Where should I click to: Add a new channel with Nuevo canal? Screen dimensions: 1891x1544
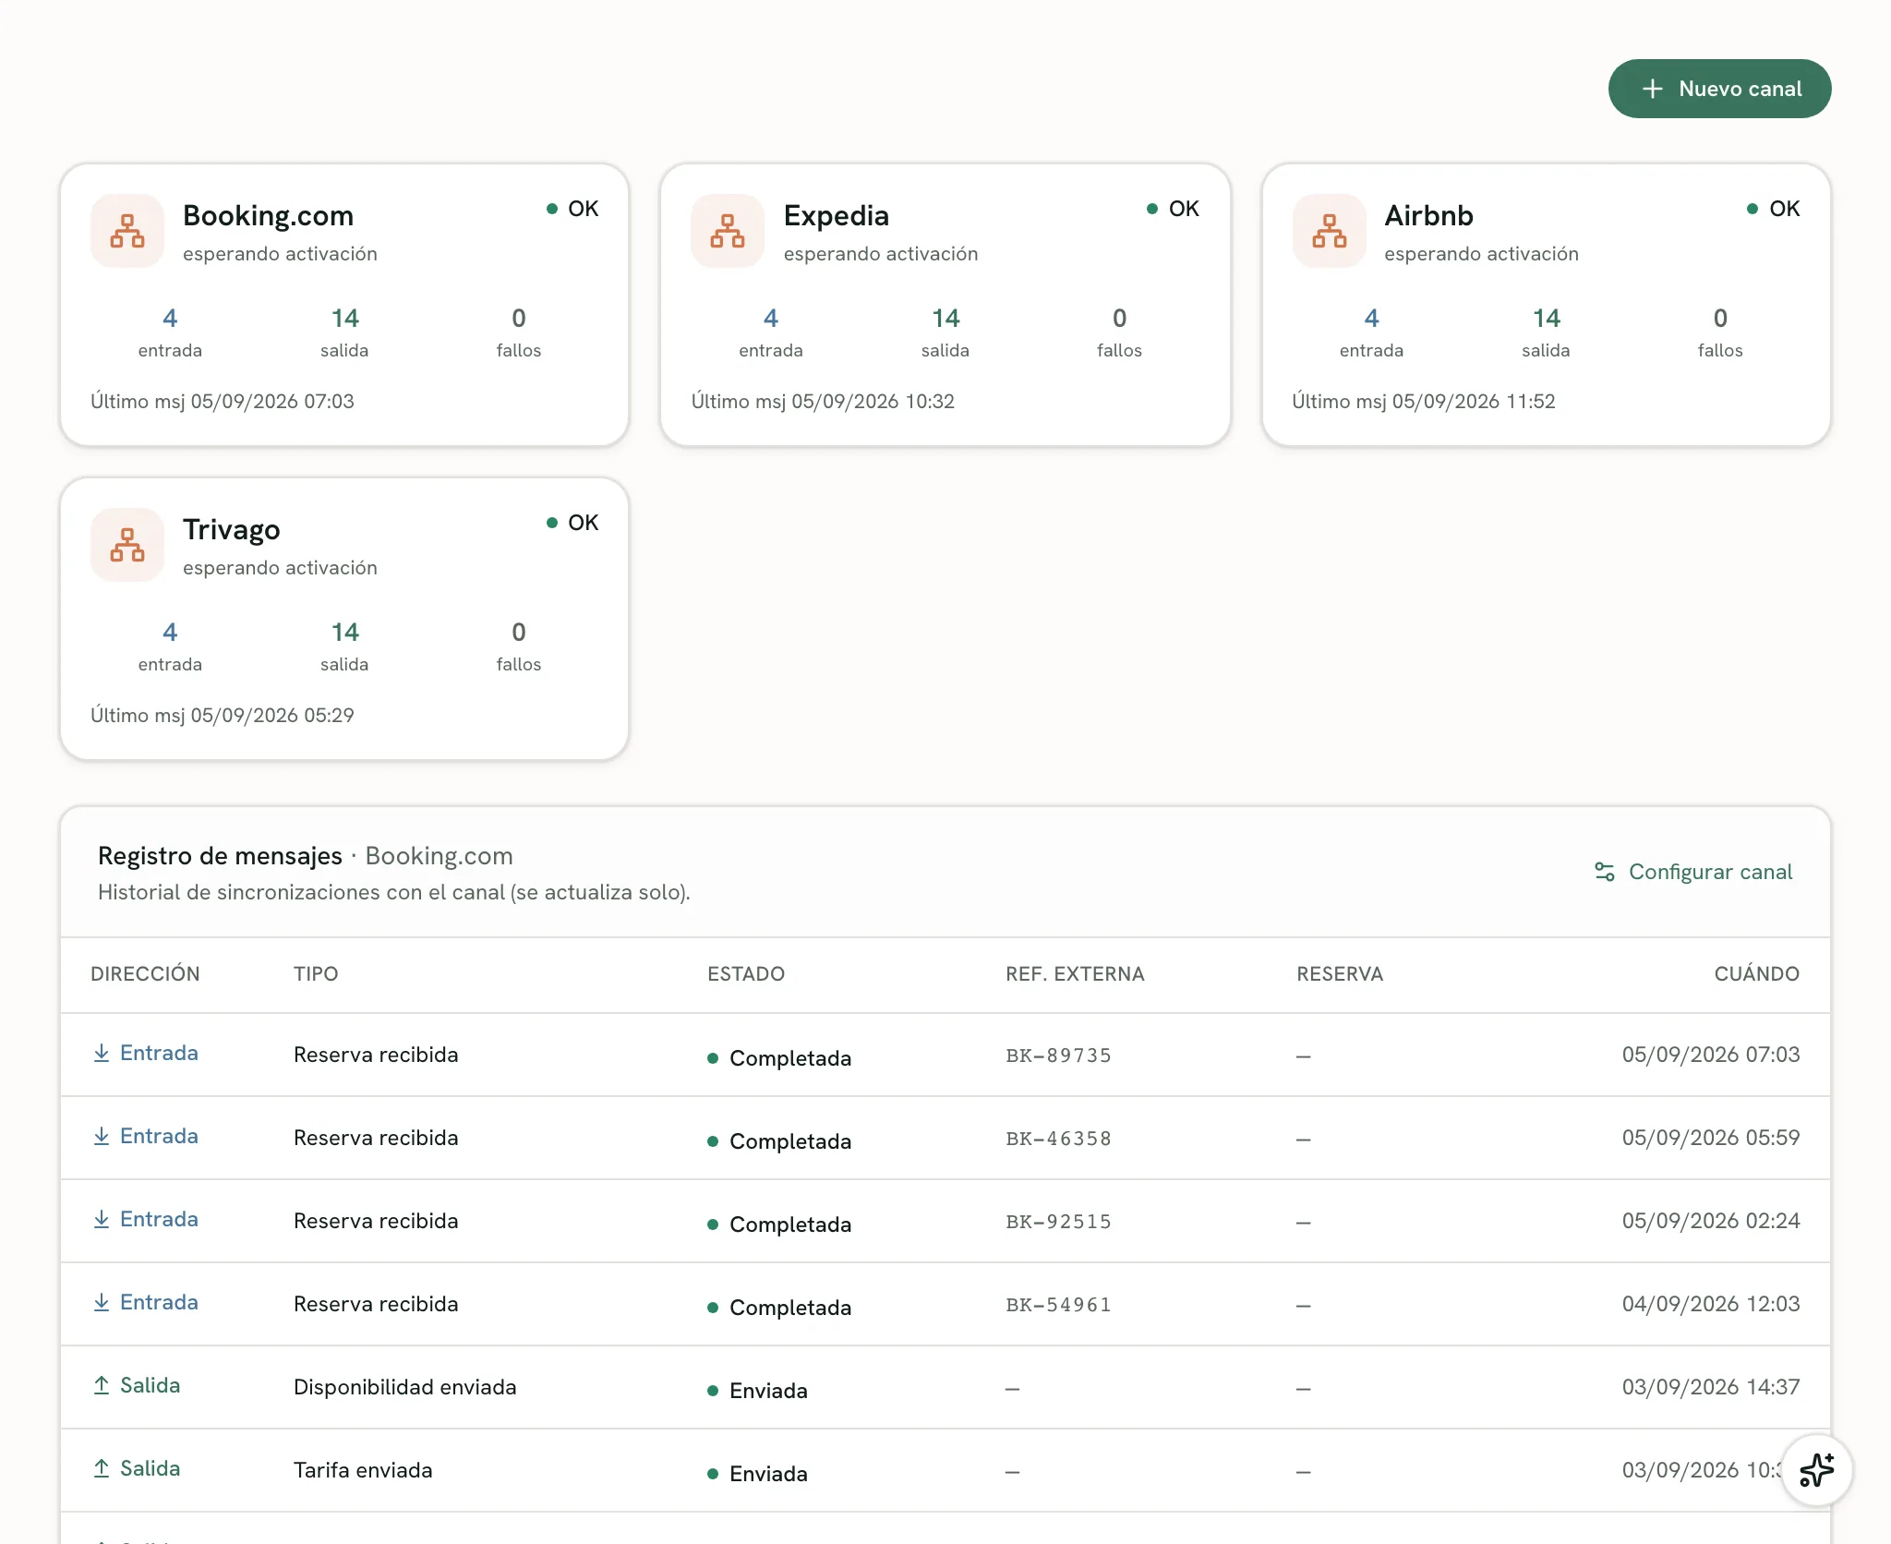pos(1719,89)
